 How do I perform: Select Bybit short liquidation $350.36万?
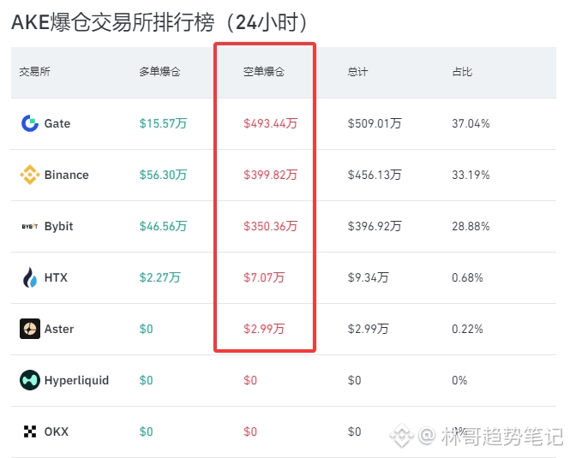pyautogui.click(x=271, y=226)
